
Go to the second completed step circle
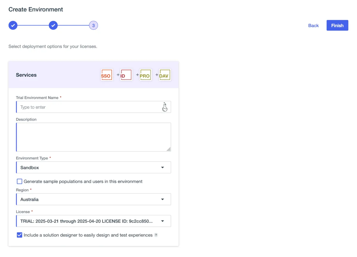point(53,26)
